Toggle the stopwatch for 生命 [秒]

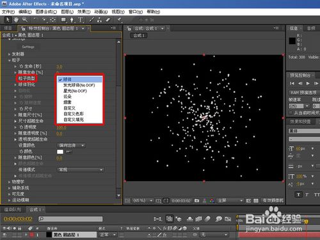pos(21,67)
